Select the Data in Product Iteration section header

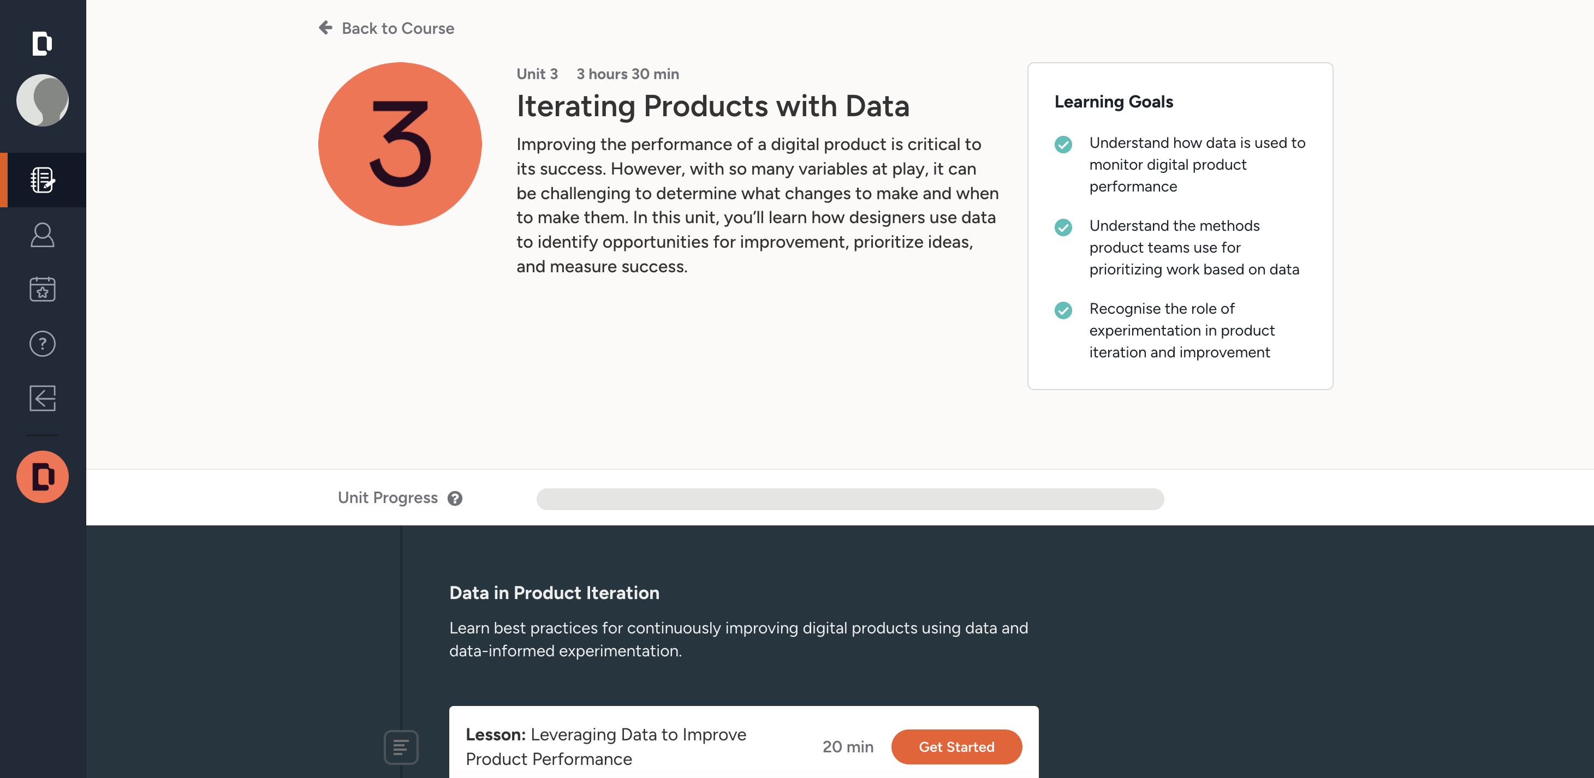click(554, 593)
